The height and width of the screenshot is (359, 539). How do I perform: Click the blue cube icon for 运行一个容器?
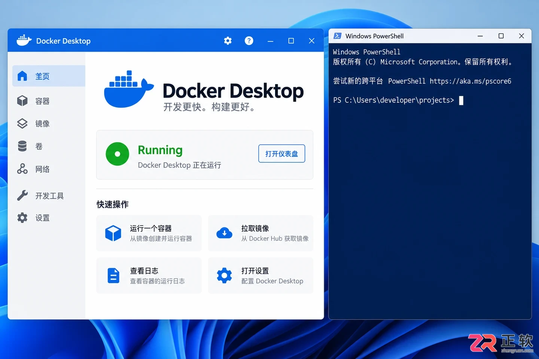coord(113,233)
